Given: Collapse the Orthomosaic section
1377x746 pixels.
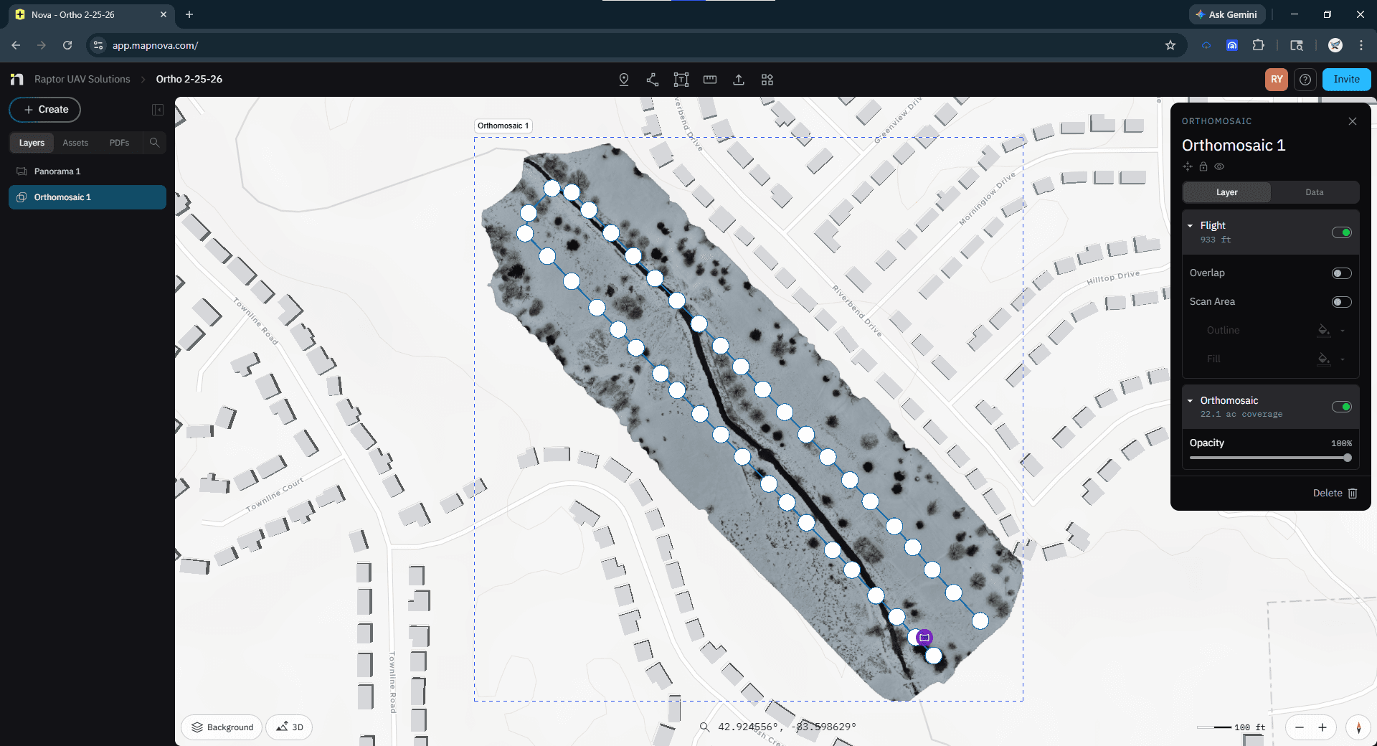Looking at the screenshot, I should click(x=1191, y=400).
